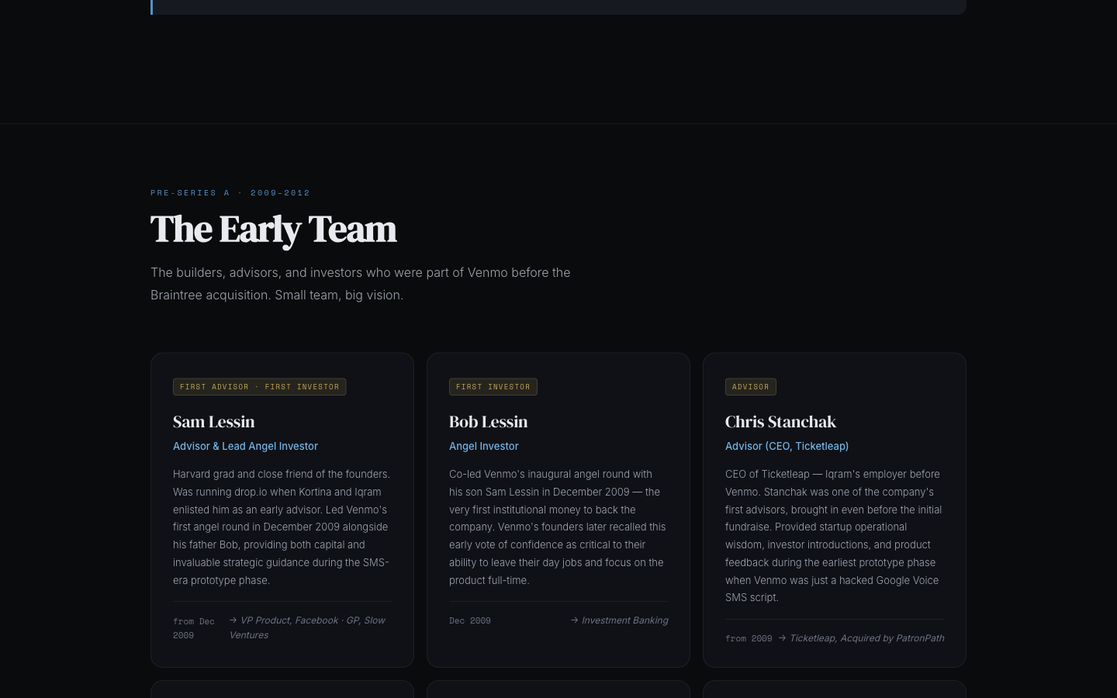
Task: Select the "FIRST INVESTOR" badge on Bob Lessin's card
Action: (x=493, y=386)
